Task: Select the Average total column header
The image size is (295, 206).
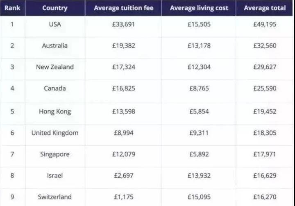Action: click(265, 8)
